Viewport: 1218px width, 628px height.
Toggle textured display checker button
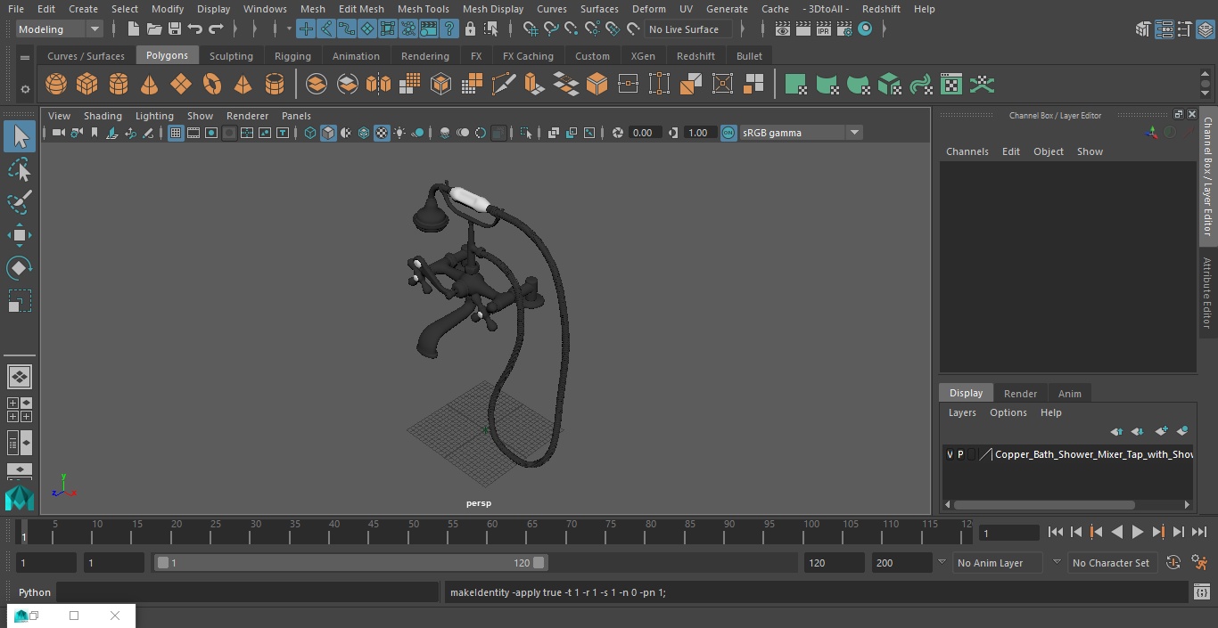(382, 133)
